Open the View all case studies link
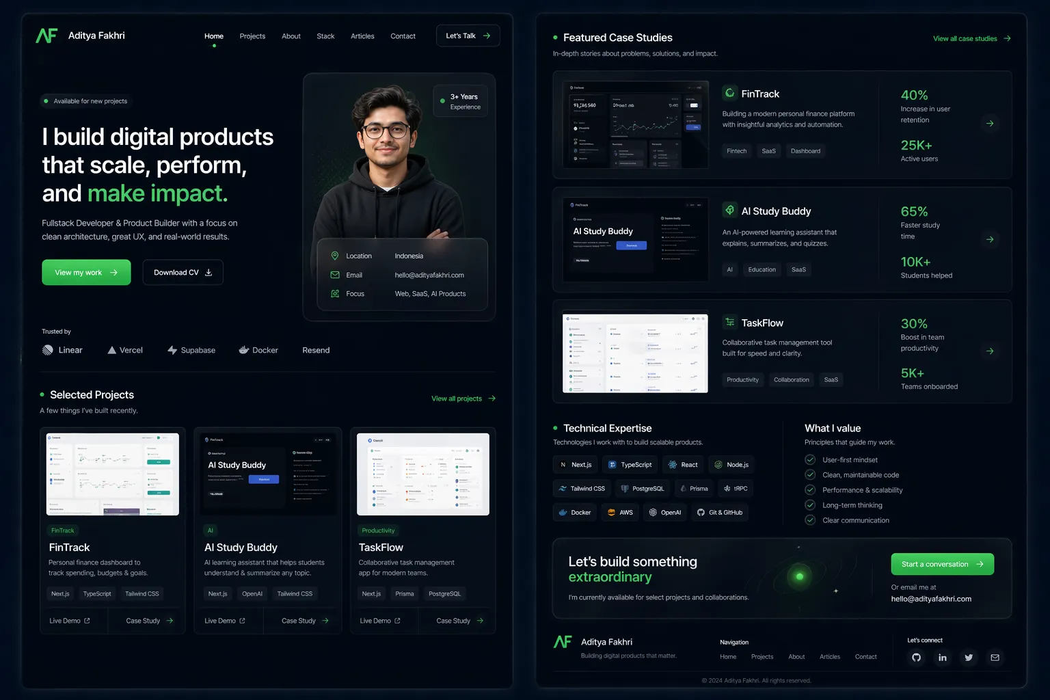Image resolution: width=1050 pixels, height=700 pixels. pos(966,38)
